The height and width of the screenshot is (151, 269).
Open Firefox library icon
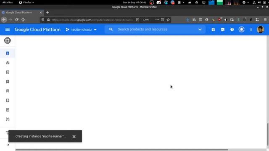tap(194, 20)
